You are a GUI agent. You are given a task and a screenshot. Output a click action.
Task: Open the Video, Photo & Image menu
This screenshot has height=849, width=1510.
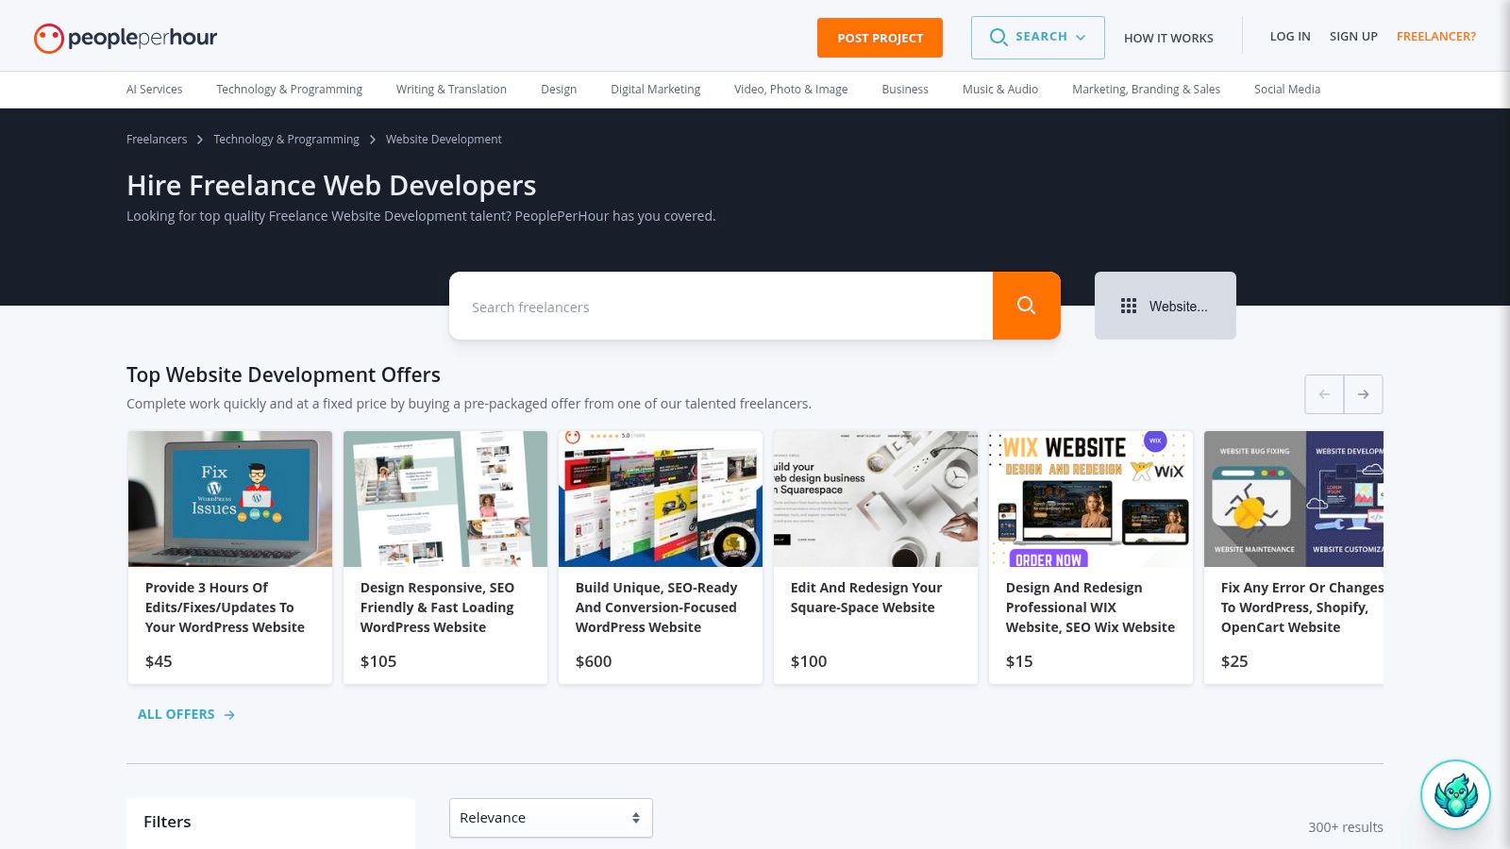coord(790,90)
